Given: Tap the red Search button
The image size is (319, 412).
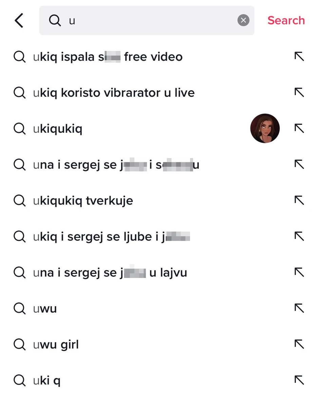Looking at the screenshot, I should pyautogui.click(x=286, y=20).
